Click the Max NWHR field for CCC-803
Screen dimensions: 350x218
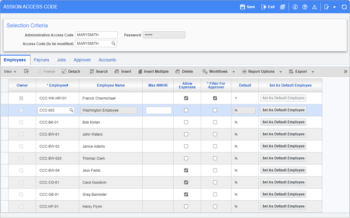[159, 110]
